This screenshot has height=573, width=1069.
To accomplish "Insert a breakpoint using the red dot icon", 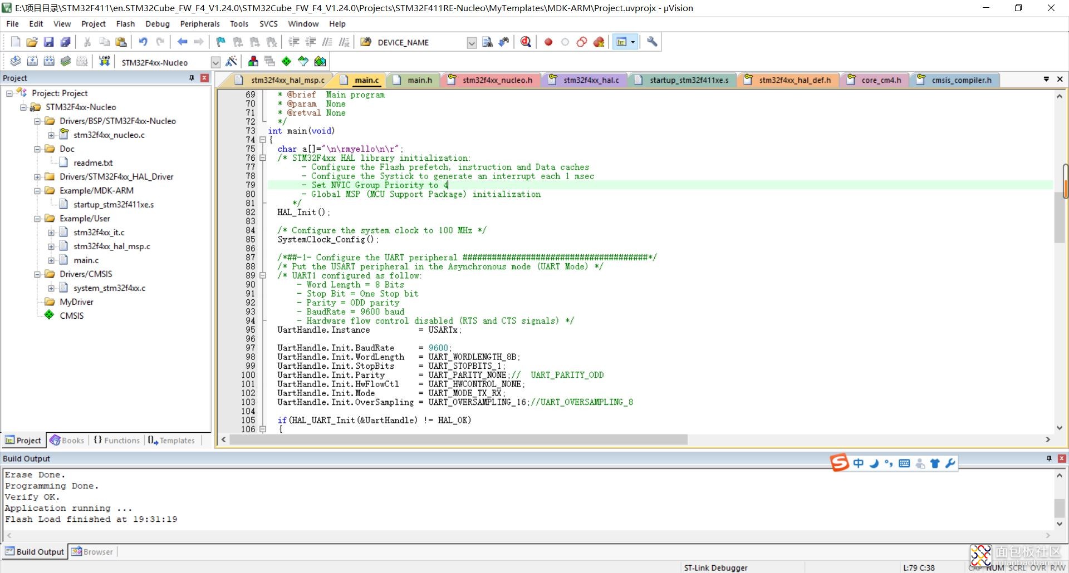I will tap(548, 42).
